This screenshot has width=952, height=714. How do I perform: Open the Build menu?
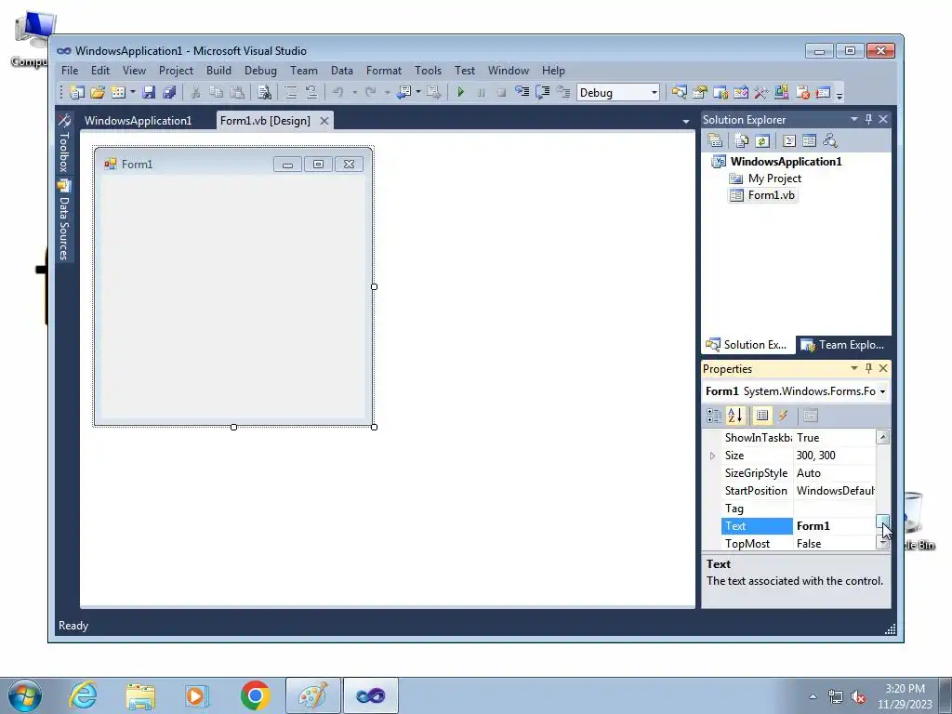click(218, 71)
